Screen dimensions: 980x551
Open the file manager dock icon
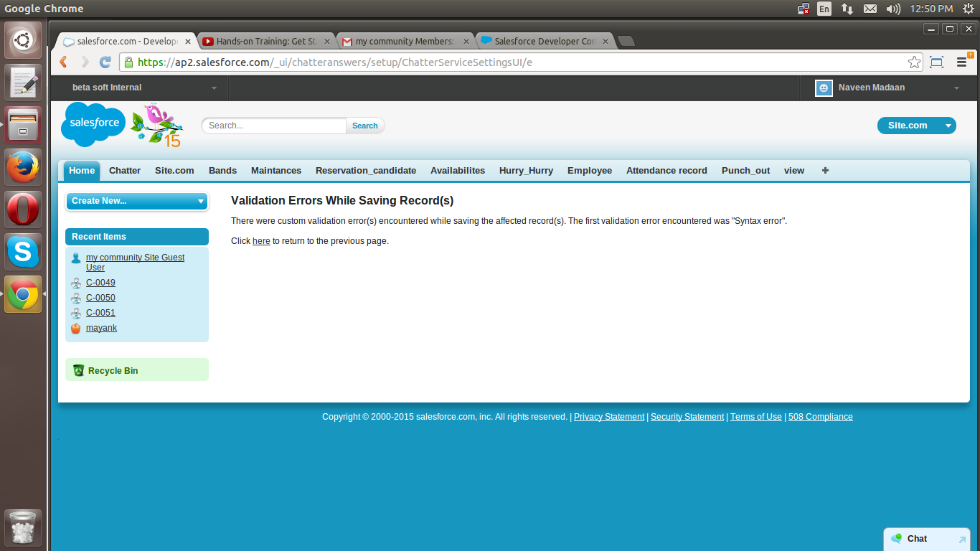(x=23, y=125)
